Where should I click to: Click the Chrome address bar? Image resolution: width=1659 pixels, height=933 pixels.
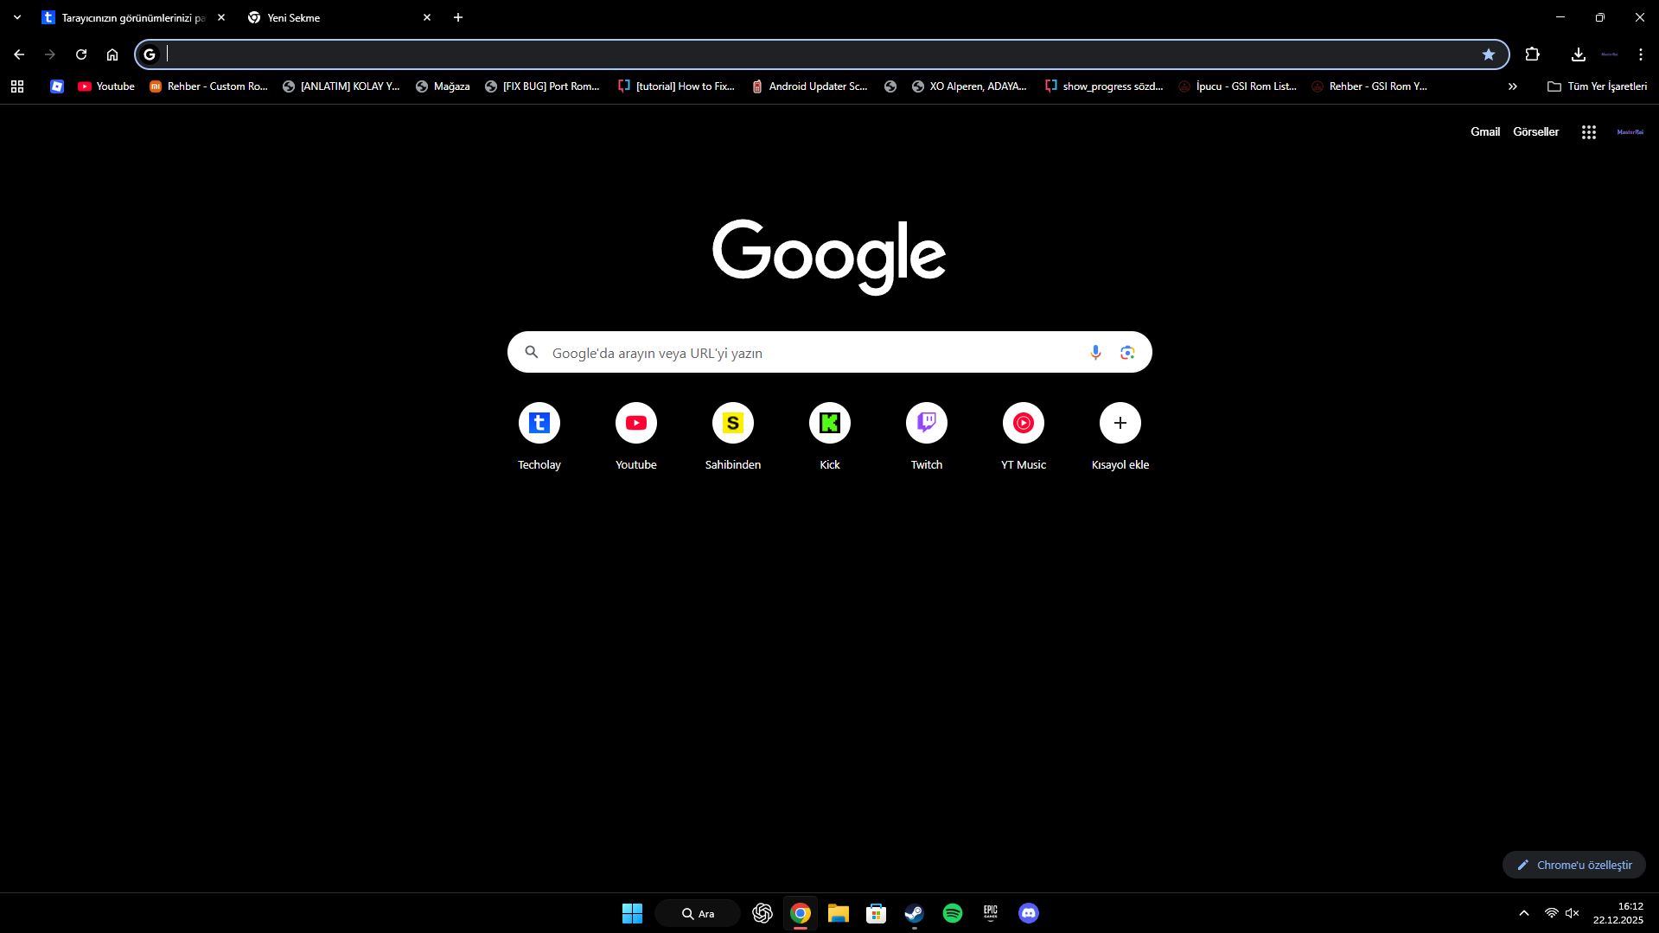coord(821,54)
